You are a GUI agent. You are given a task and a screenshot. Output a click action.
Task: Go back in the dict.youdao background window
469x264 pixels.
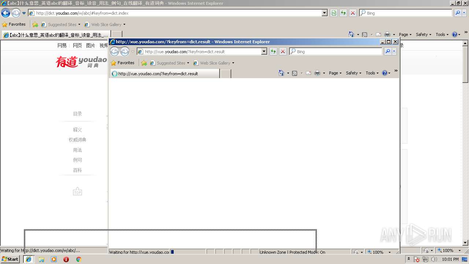pyautogui.click(x=5, y=13)
